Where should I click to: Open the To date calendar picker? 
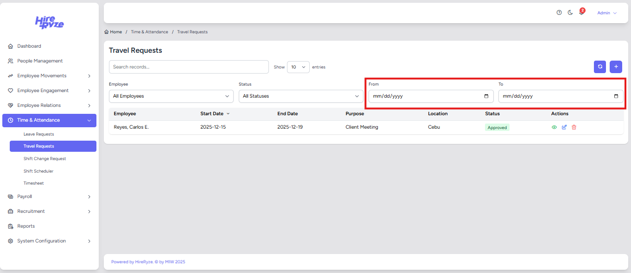click(616, 96)
